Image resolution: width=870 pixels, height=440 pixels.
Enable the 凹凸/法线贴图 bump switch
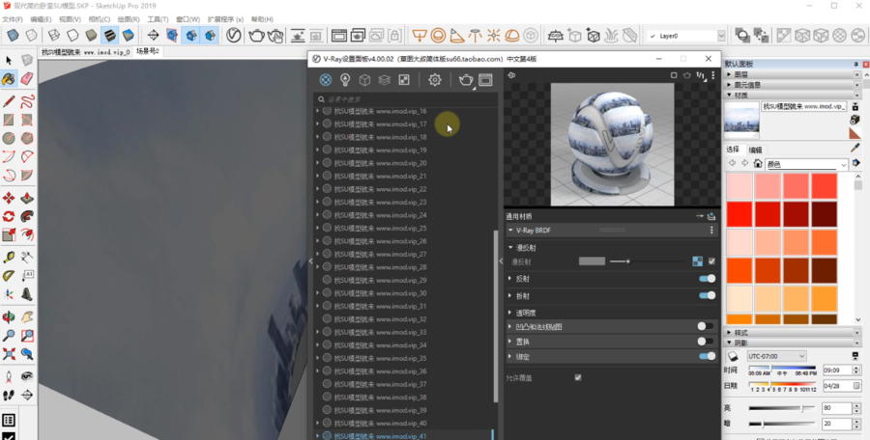point(706,326)
